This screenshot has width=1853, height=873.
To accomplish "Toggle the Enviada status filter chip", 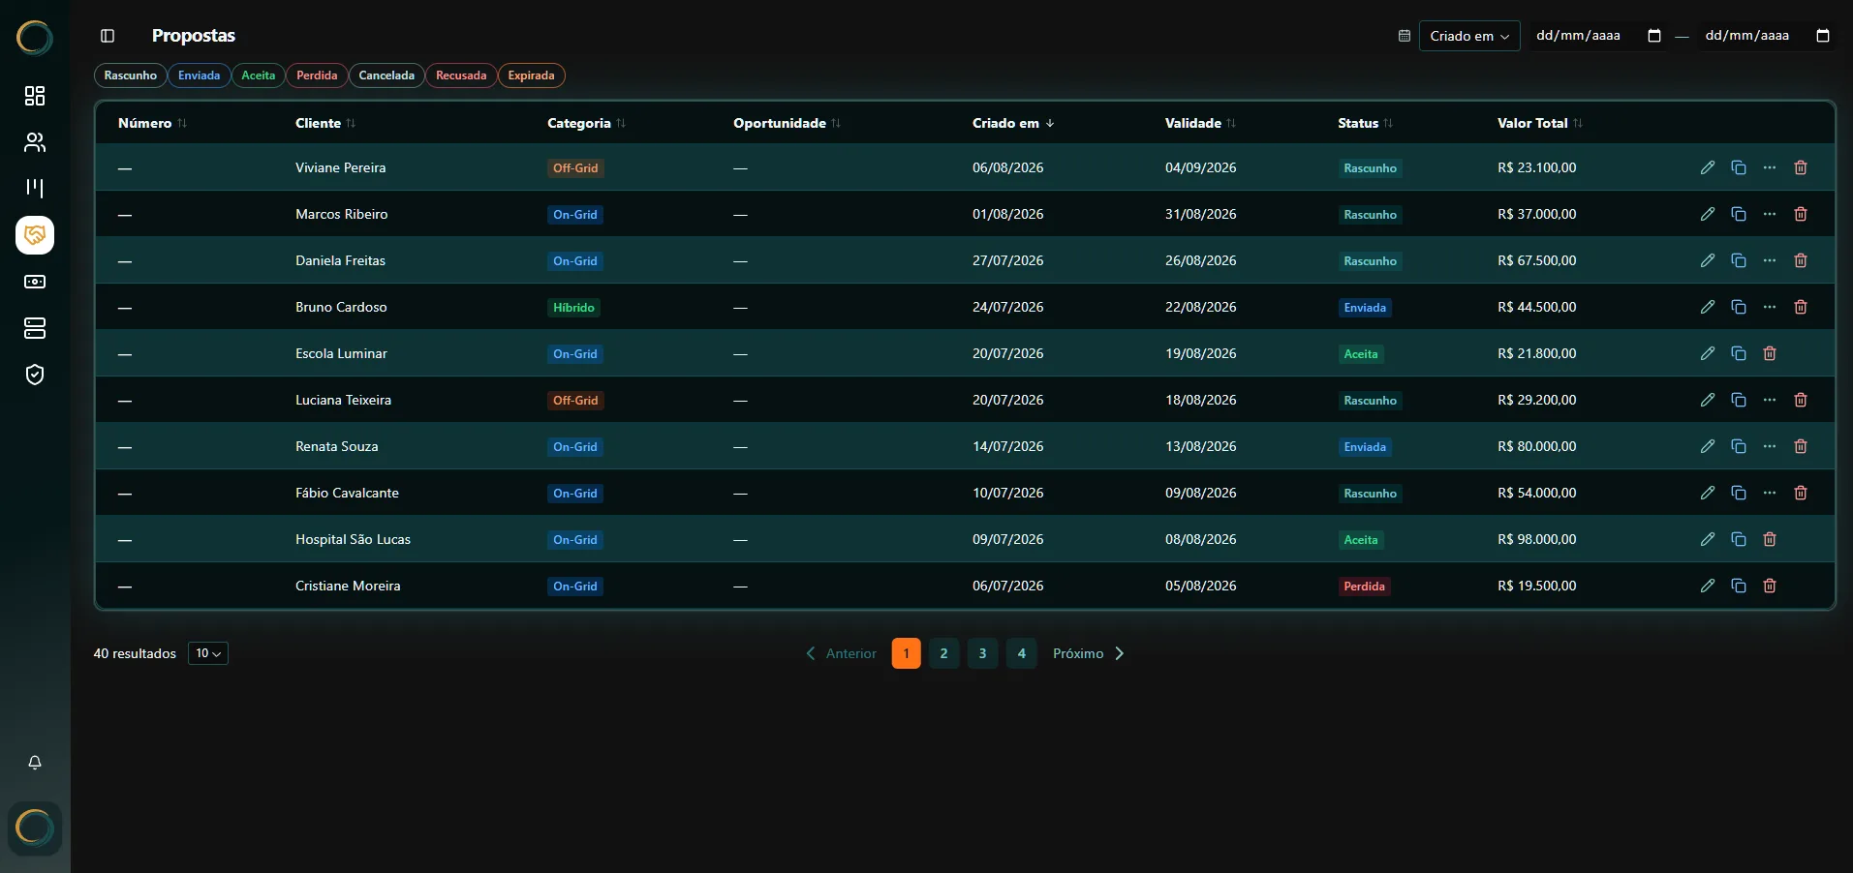I will (200, 75).
